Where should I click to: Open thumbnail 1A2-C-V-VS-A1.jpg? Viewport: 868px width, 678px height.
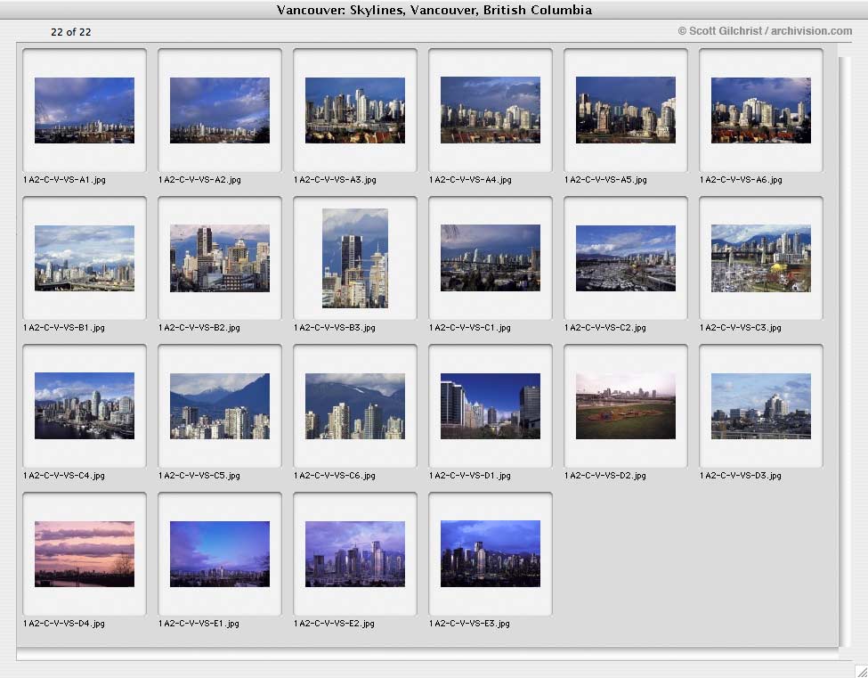click(85, 110)
